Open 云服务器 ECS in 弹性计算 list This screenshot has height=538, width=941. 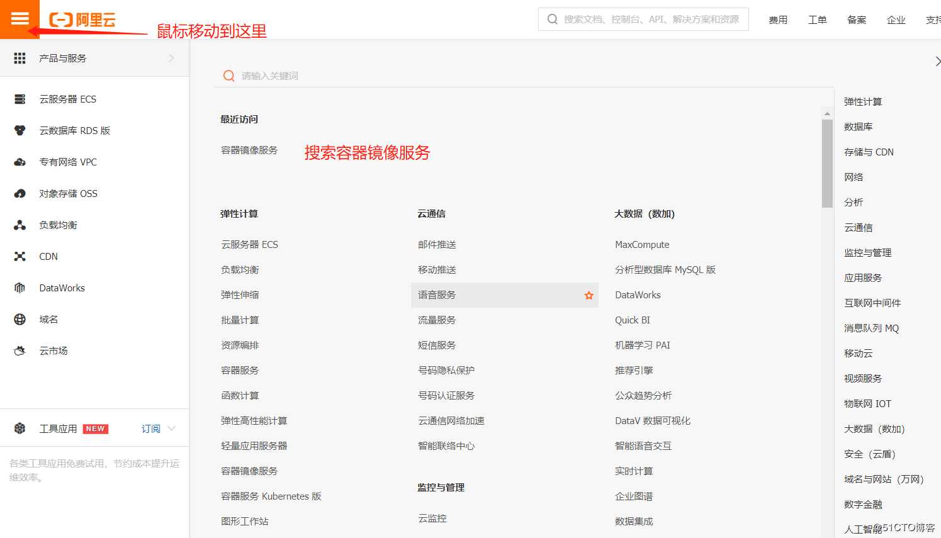click(x=249, y=244)
